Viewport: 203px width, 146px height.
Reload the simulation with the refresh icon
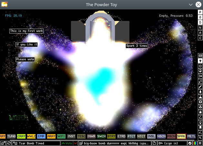(x=9, y=143)
